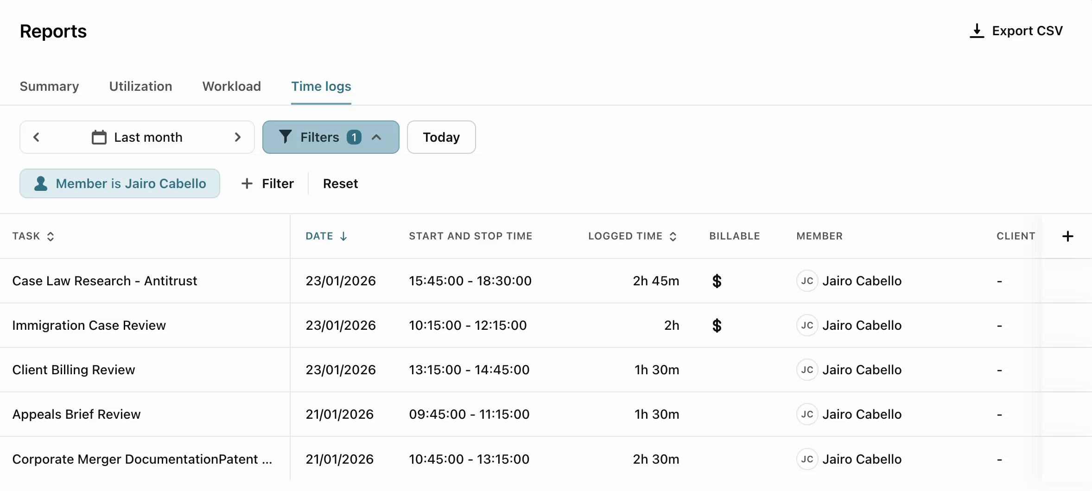This screenshot has height=491, width=1092.
Task: Add a column using the plus icon
Action: [x=1067, y=236]
